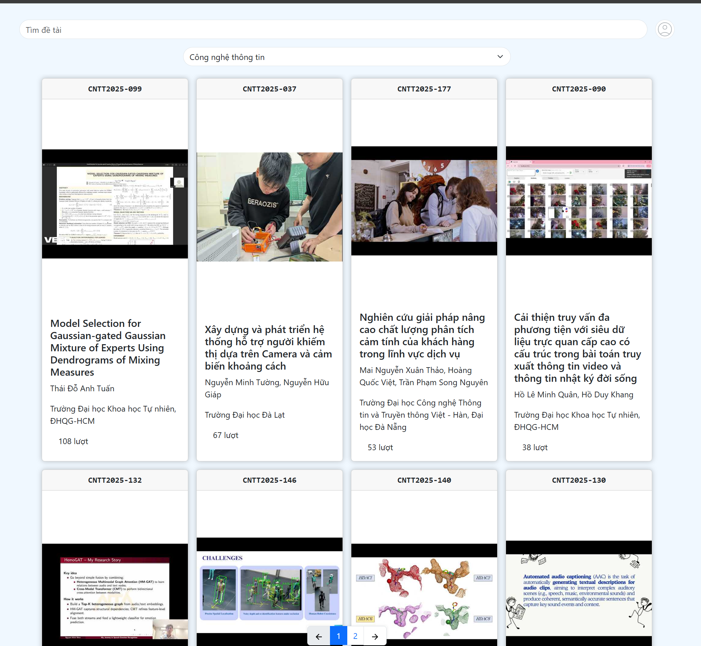
Task: Go to previous page arrow
Action: point(318,636)
